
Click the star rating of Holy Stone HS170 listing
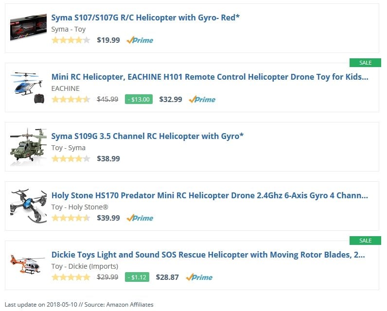pos(71,218)
